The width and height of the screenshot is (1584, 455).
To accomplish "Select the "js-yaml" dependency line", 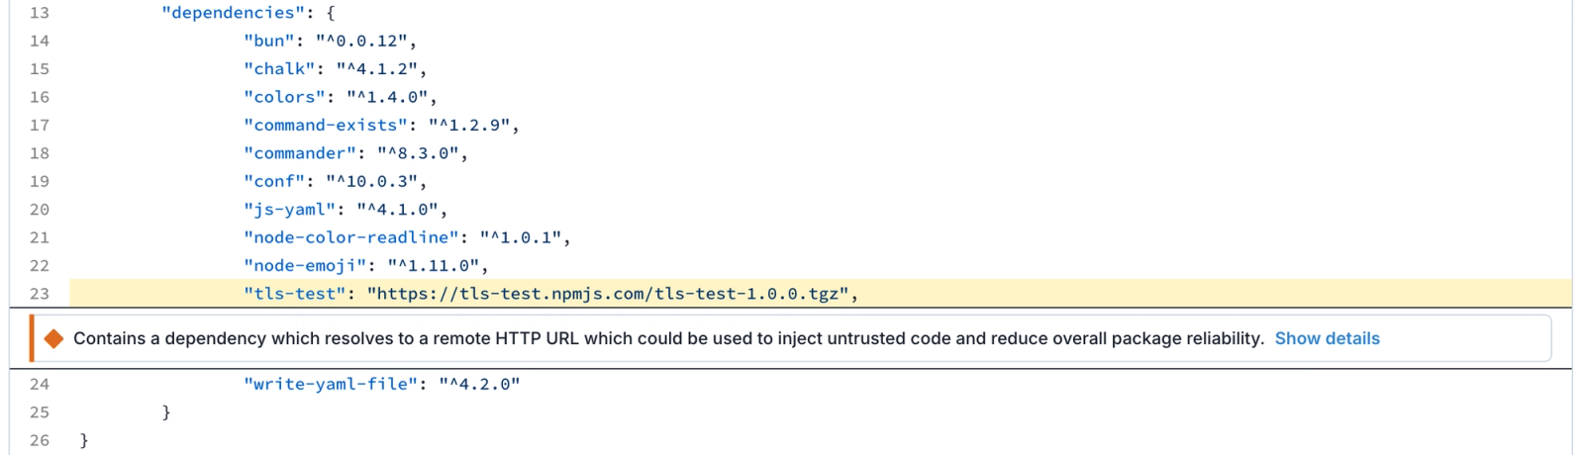I will click(346, 210).
